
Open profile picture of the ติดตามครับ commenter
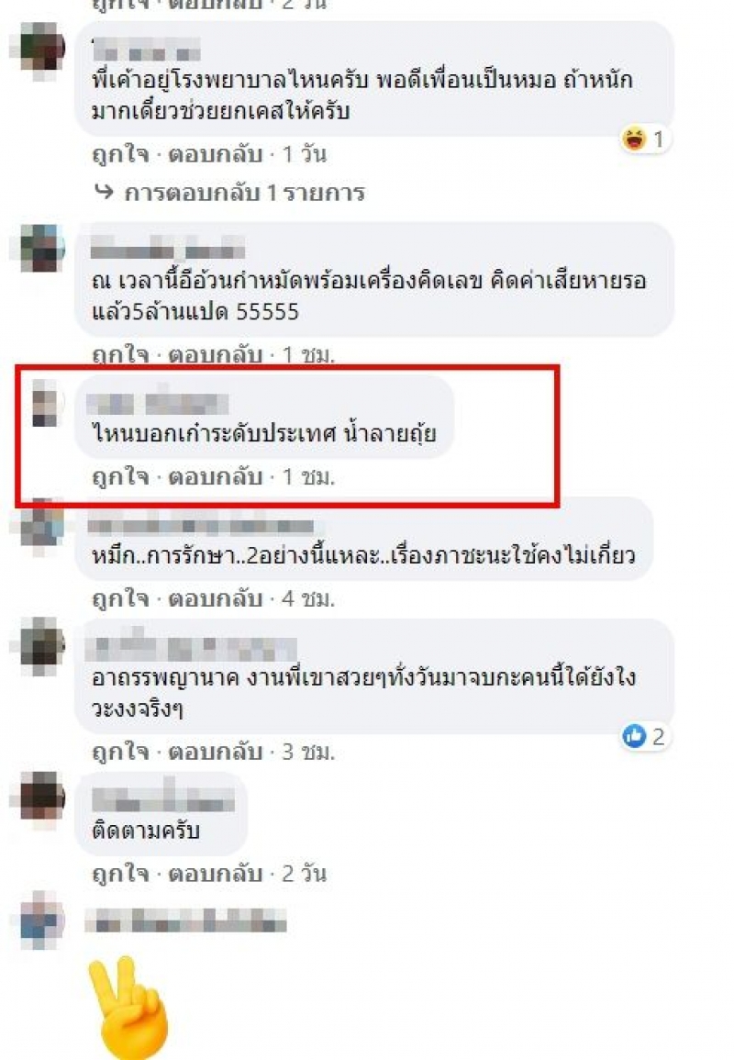42,797
